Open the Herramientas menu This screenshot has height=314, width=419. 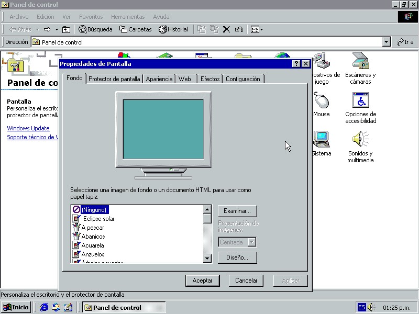pos(128,17)
